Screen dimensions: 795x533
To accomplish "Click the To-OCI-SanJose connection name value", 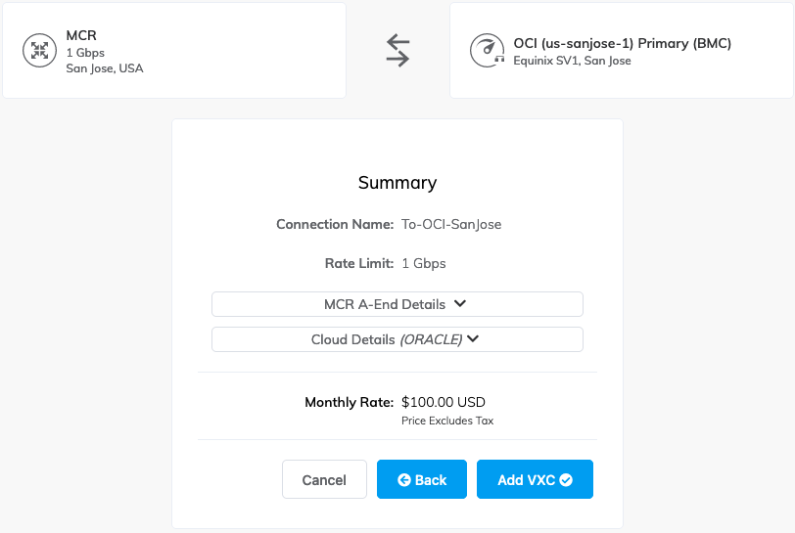I will tap(451, 224).
